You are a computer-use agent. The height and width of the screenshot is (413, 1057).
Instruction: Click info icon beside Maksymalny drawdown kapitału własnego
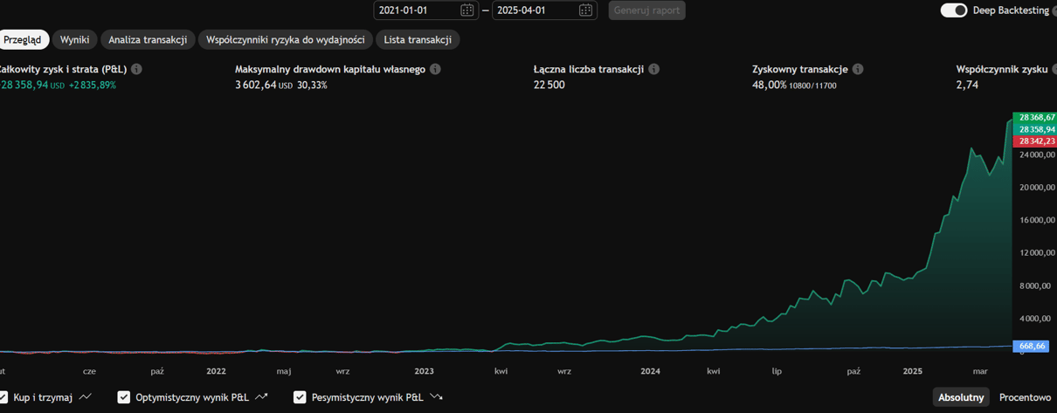[435, 69]
